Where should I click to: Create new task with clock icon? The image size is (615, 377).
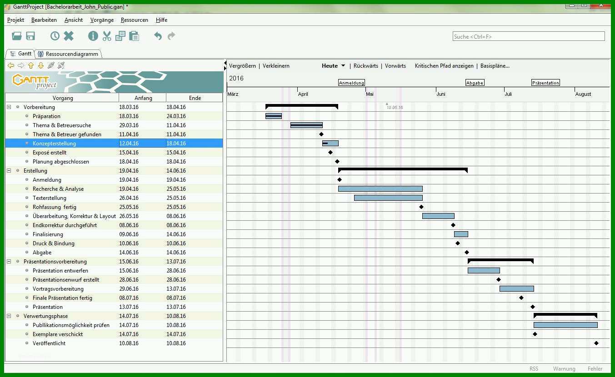55,36
